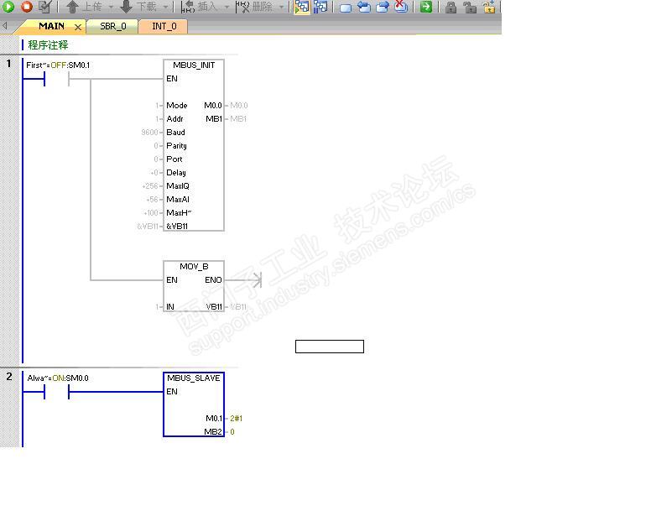Click the red STOP button
Screen dimensions: 646x511
tap(27, 6)
